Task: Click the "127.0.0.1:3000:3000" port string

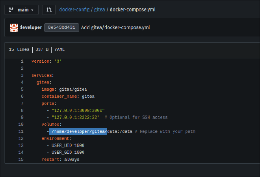Action: pos(78,110)
